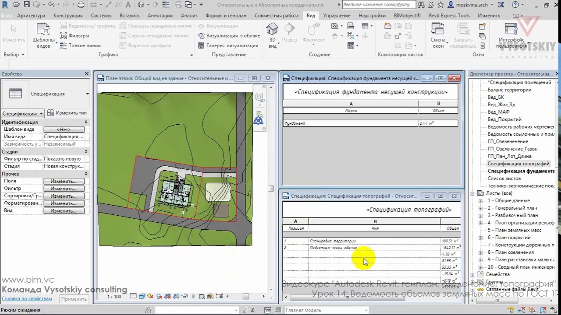Open the Архитектура ribbon tab
The width and height of the screenshot is (561, 315).
31,15
